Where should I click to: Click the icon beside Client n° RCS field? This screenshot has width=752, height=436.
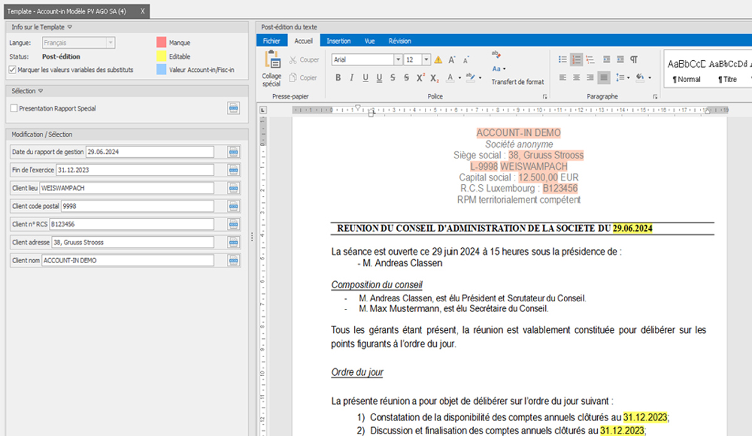[x=233, y=224]
